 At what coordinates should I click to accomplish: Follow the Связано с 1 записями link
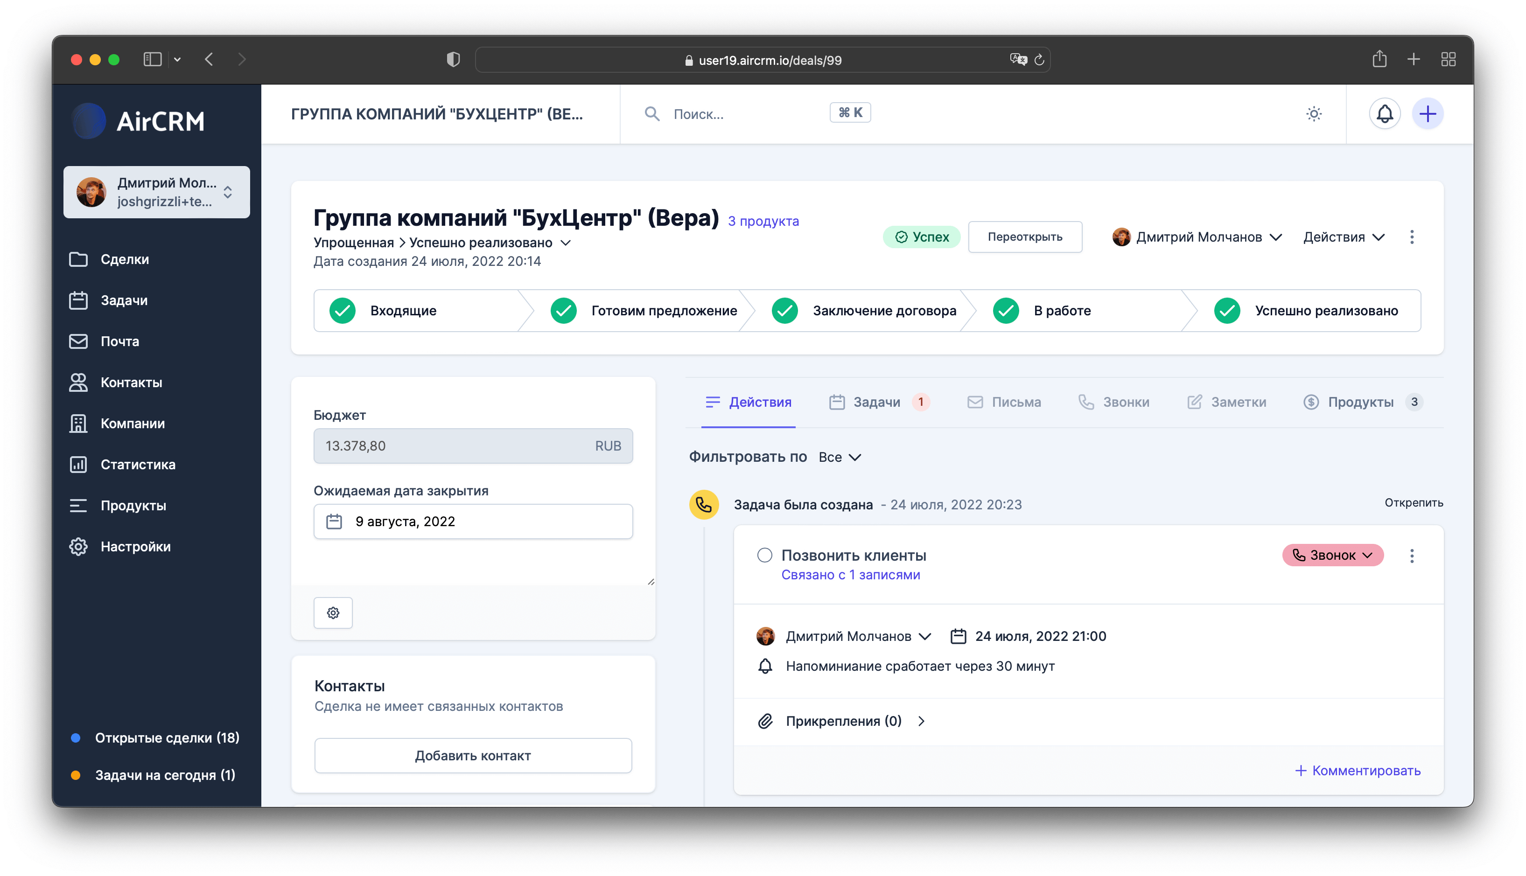(x=851, y=575)
